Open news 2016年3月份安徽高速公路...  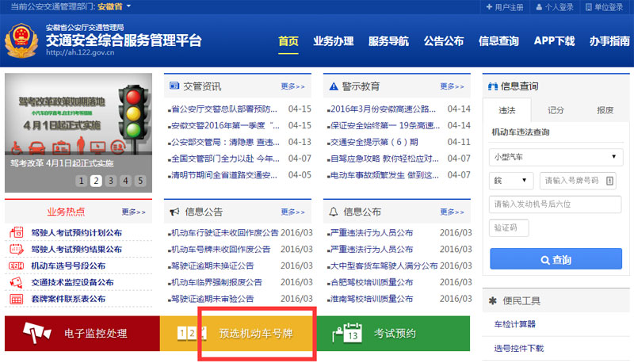point(383,109)
